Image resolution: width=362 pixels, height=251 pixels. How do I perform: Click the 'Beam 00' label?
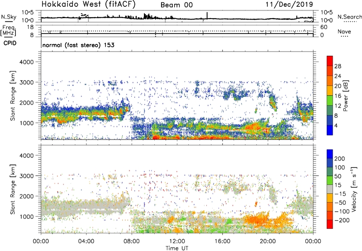pos(176,5)
